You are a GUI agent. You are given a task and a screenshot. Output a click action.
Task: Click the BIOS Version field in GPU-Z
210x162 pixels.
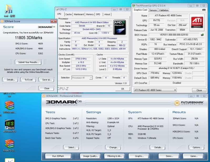click(x=174, y=35)
